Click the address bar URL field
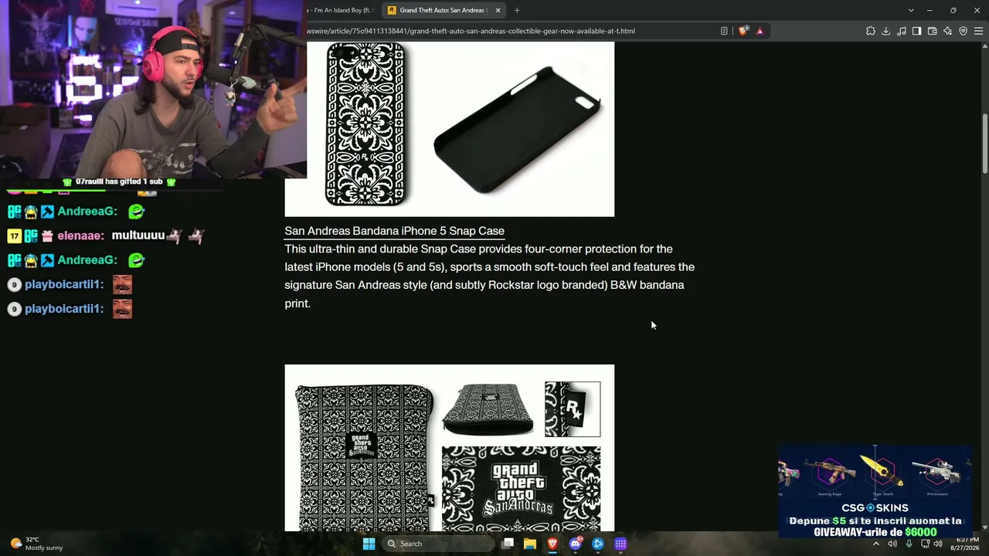The height and width of the screenshot is (556, 989). [x=510, y=31]
